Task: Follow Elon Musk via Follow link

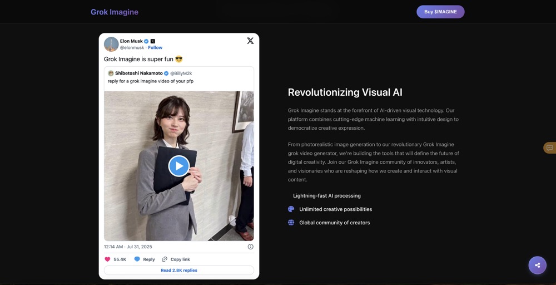Action: tap(155, 47)
